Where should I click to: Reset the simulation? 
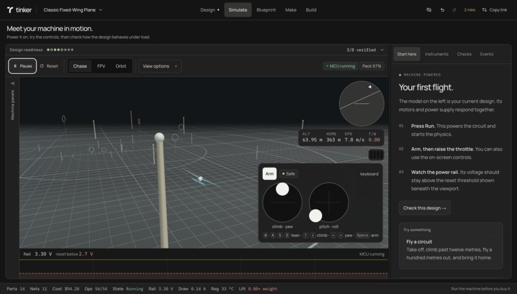click(49, 66)
